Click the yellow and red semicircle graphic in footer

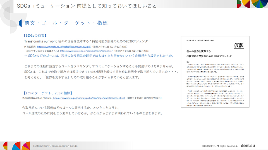[x=5, y=146]
